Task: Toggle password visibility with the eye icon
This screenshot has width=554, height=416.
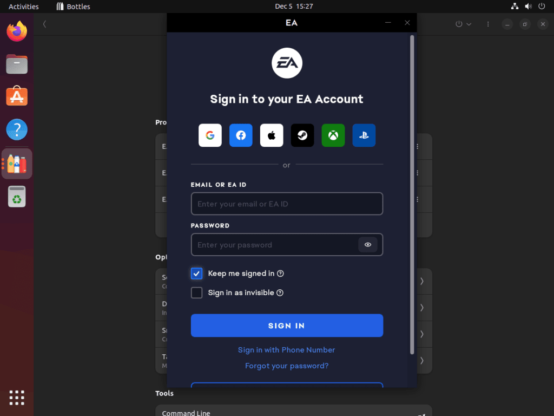Action: [367, 244]
